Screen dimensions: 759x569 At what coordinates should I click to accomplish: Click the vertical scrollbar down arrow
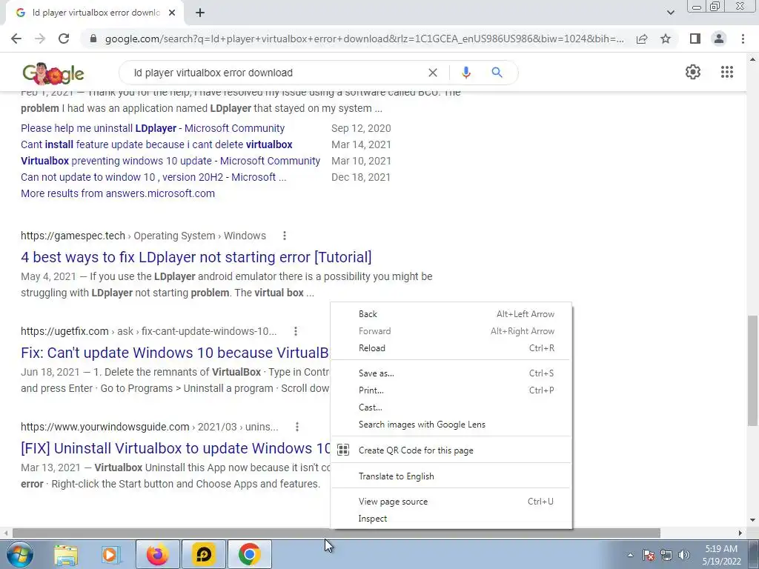753,520
